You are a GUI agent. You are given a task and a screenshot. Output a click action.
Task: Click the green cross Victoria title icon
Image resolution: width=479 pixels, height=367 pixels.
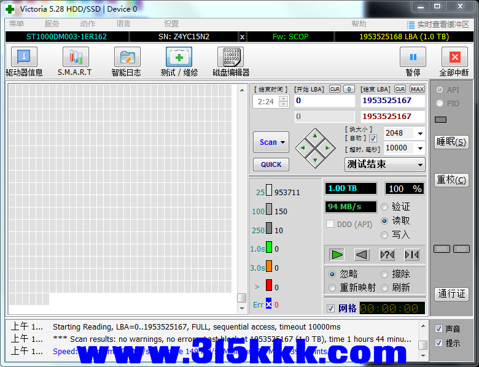click(x=10, y=9)
